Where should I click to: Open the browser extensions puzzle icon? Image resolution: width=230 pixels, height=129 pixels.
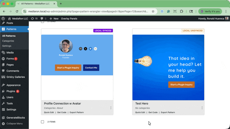point(181,11)
